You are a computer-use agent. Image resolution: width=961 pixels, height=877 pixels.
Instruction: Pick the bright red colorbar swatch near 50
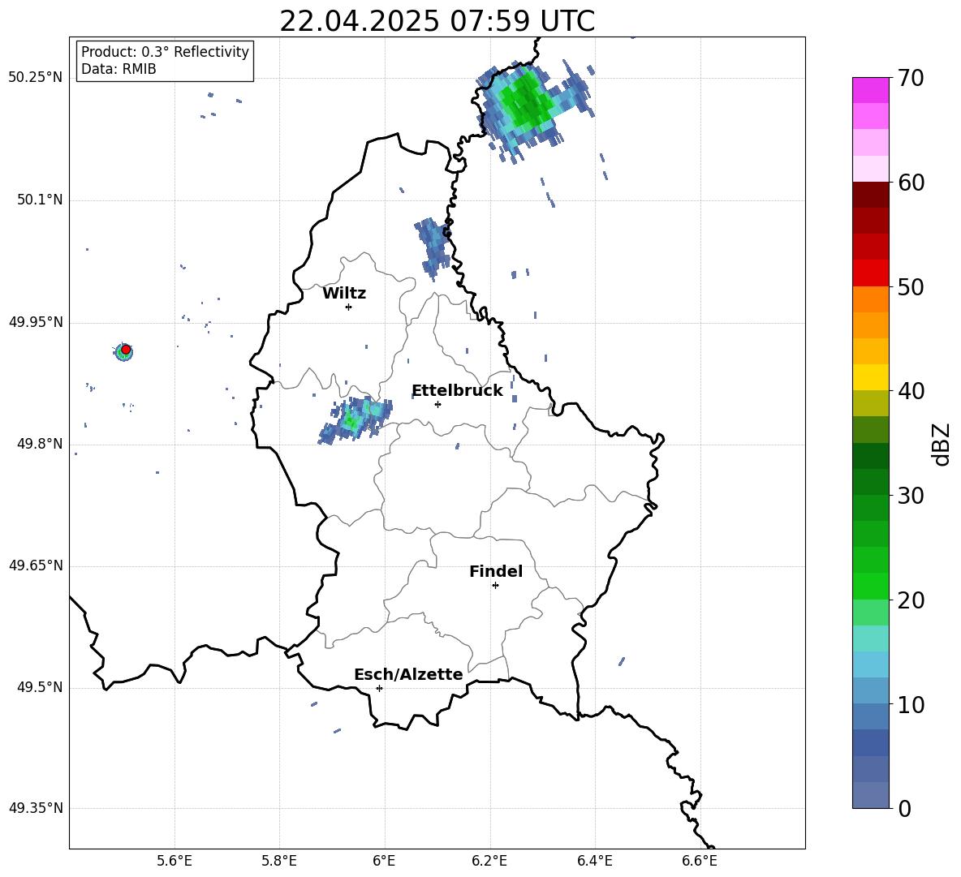[871, 273]
